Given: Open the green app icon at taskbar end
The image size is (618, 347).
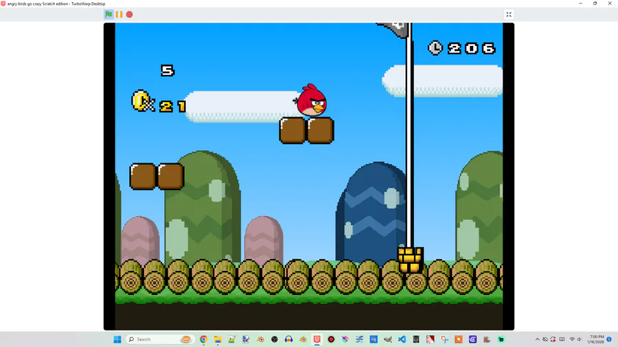Looking at the screenshot, I should [501, 339].
